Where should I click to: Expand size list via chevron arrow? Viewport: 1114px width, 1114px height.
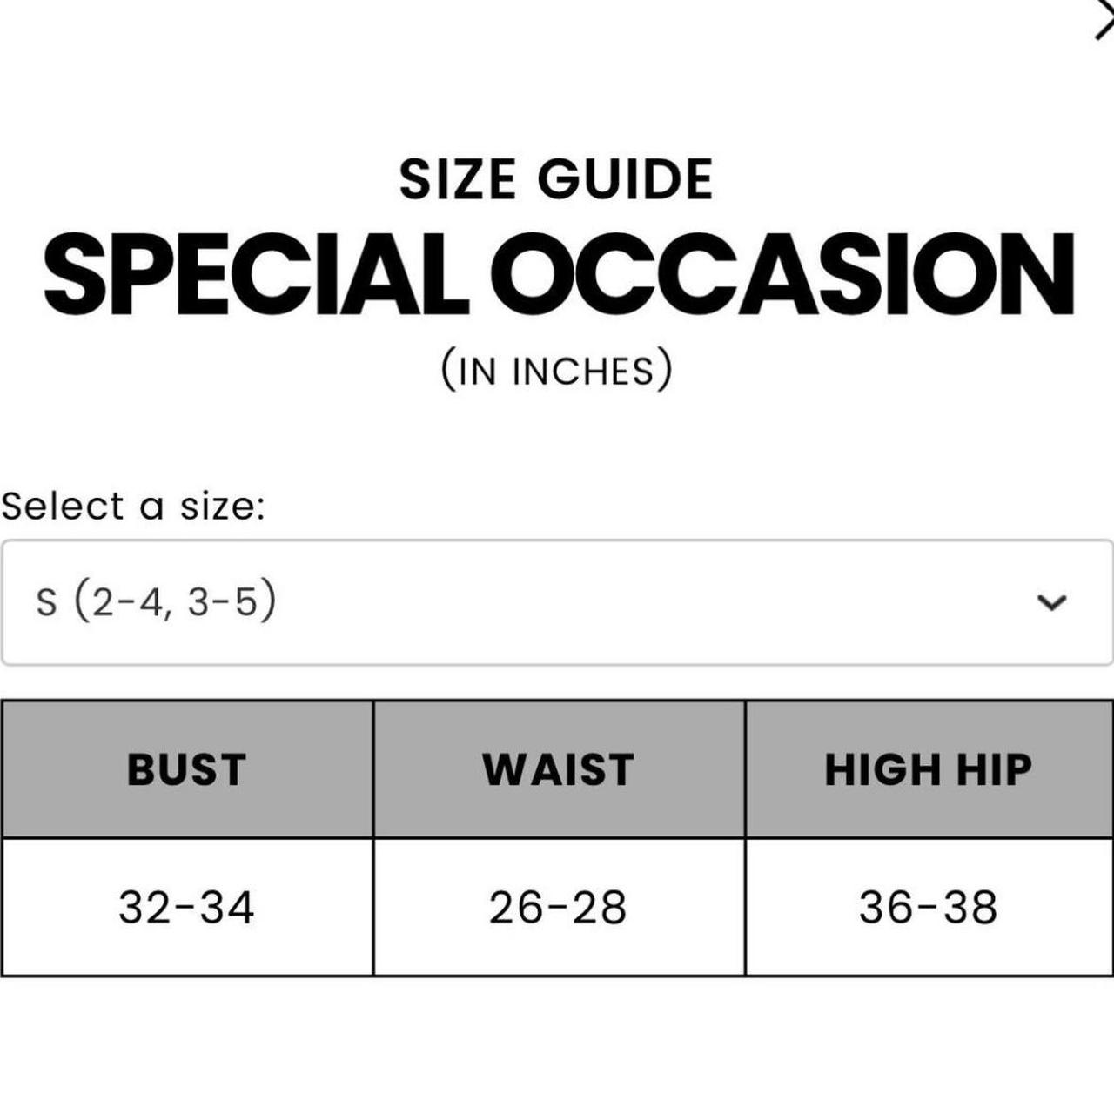[x=1053, y=602]
